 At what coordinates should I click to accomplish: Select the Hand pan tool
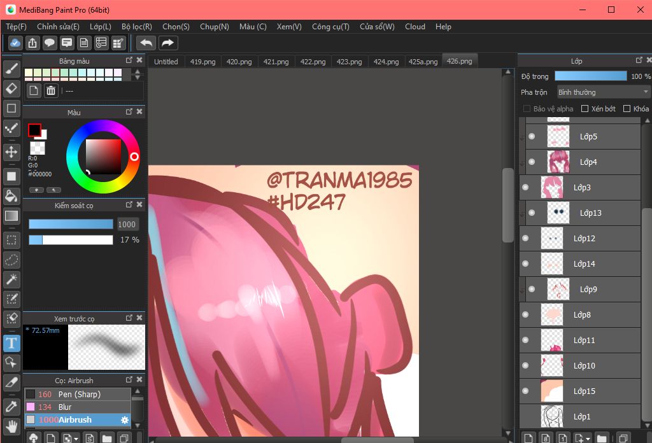(x=11, y=426)
